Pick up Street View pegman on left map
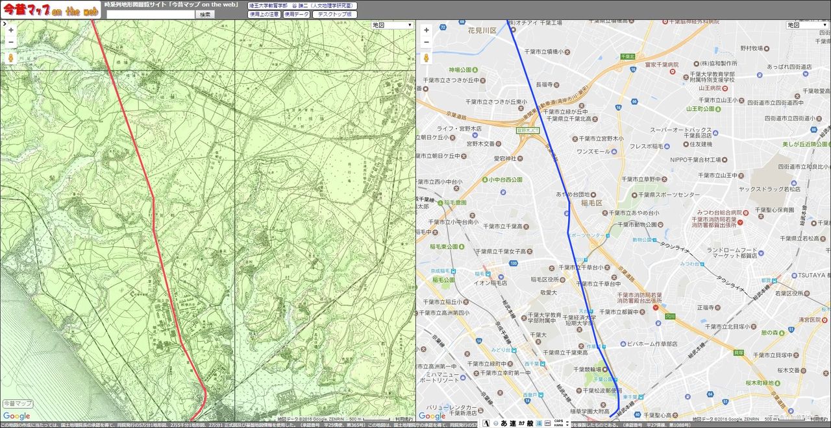The width and height of the screenshot is (831, 428). coord(10,58)
